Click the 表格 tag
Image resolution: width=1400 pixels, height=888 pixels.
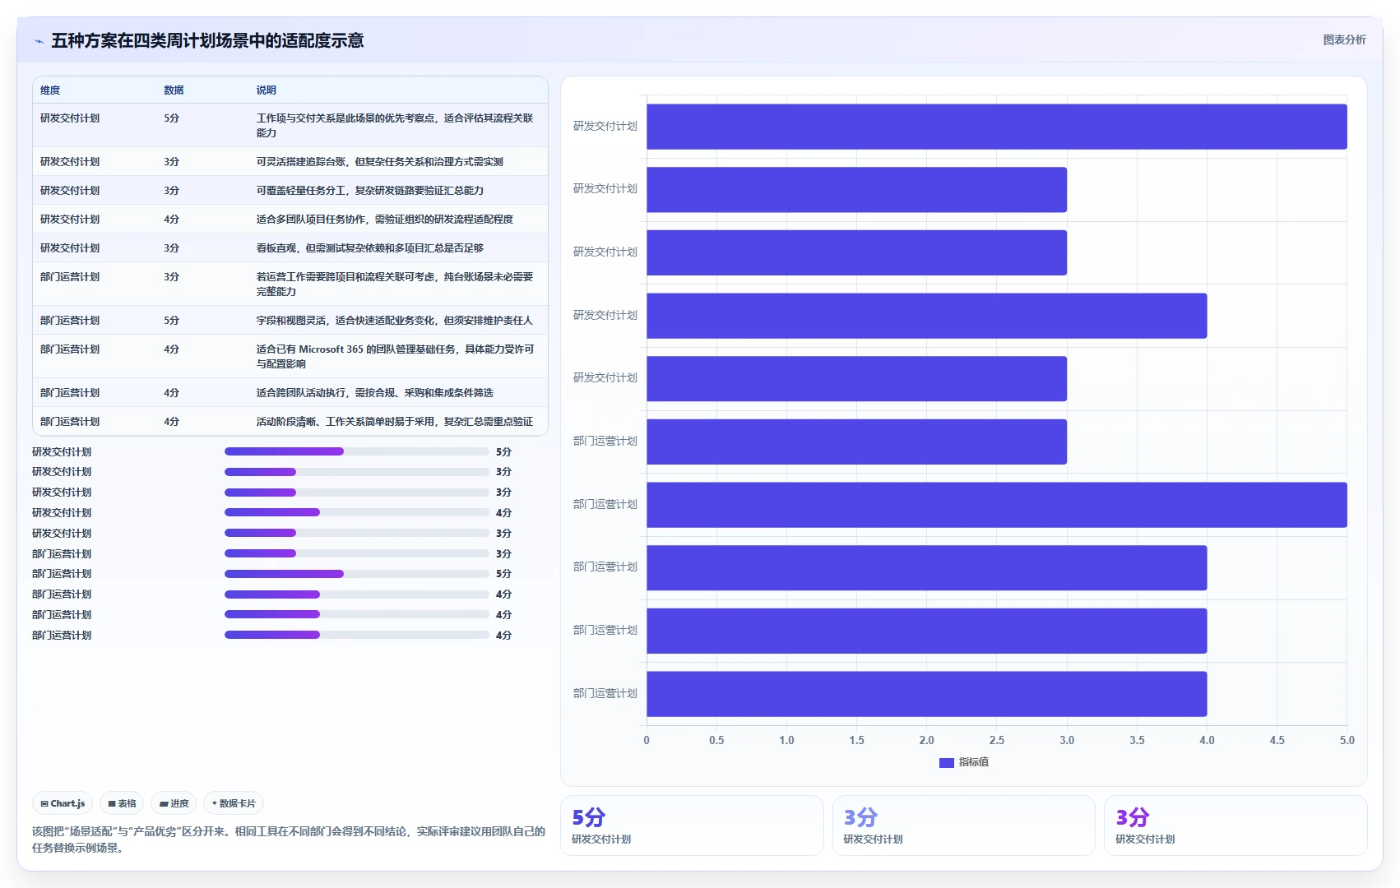122,803
